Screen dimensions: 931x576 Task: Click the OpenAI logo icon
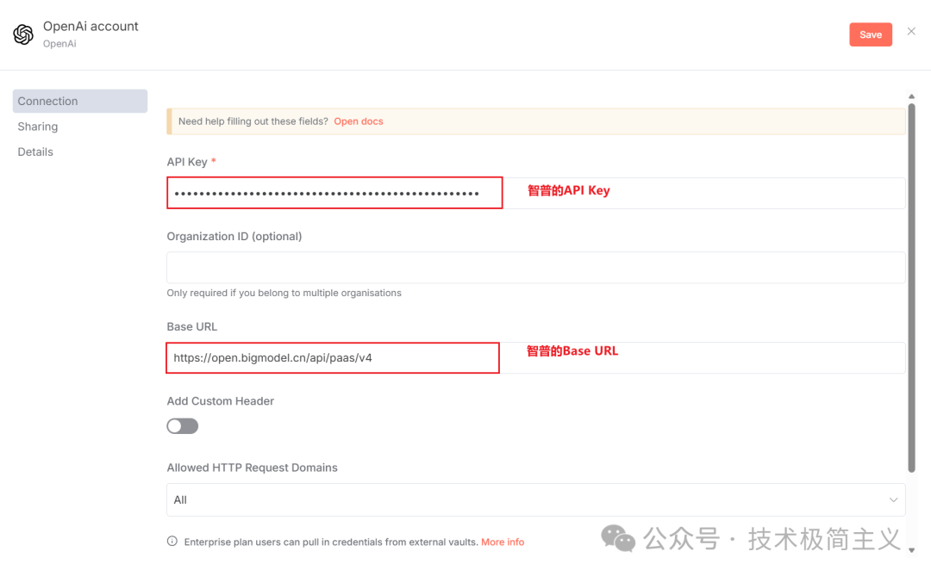coord(23,34)
